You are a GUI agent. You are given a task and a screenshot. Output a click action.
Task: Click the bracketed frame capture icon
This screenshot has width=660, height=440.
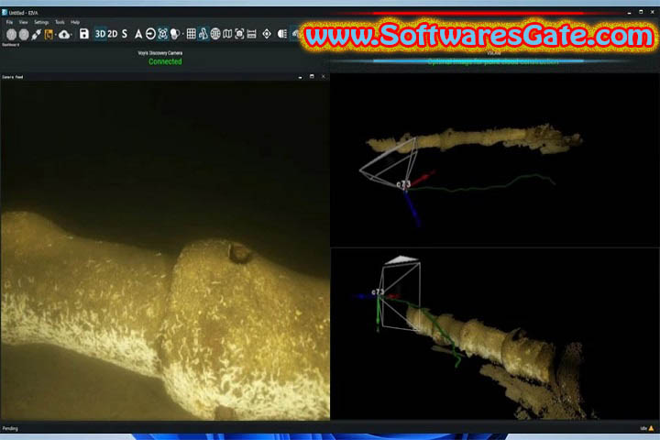(x=239, y=34)
